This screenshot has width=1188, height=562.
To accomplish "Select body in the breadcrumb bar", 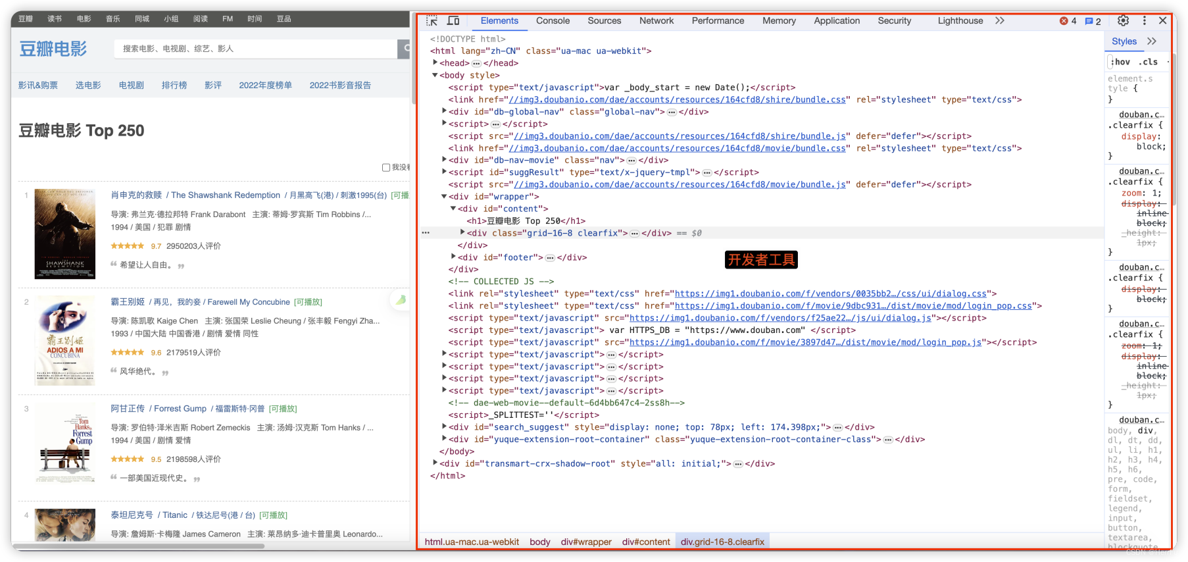I will (539, 542).
